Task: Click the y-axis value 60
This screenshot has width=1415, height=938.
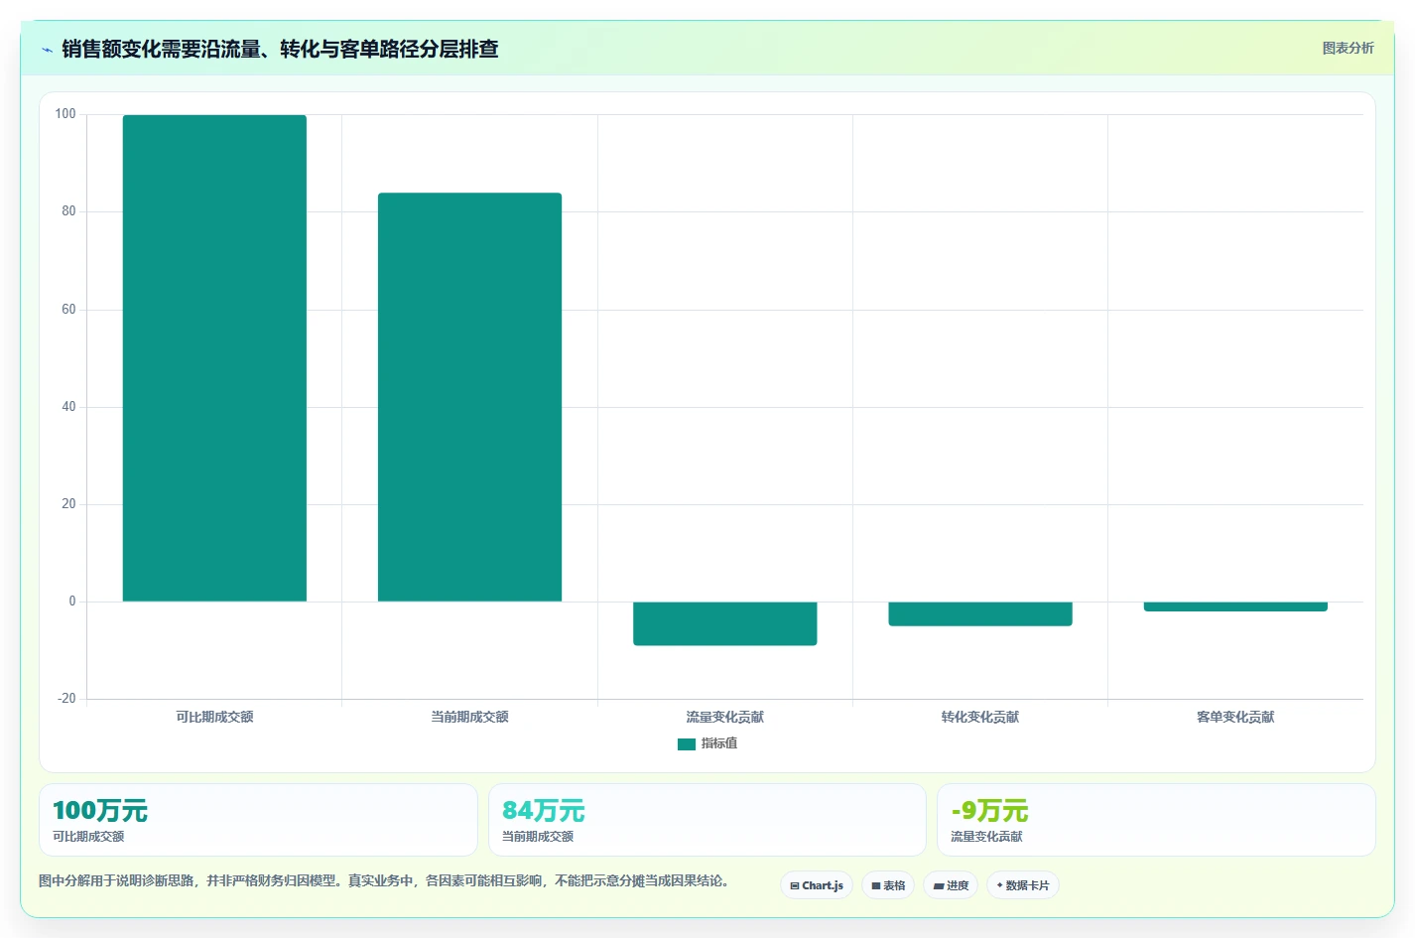Action: [x=68, y=310]
